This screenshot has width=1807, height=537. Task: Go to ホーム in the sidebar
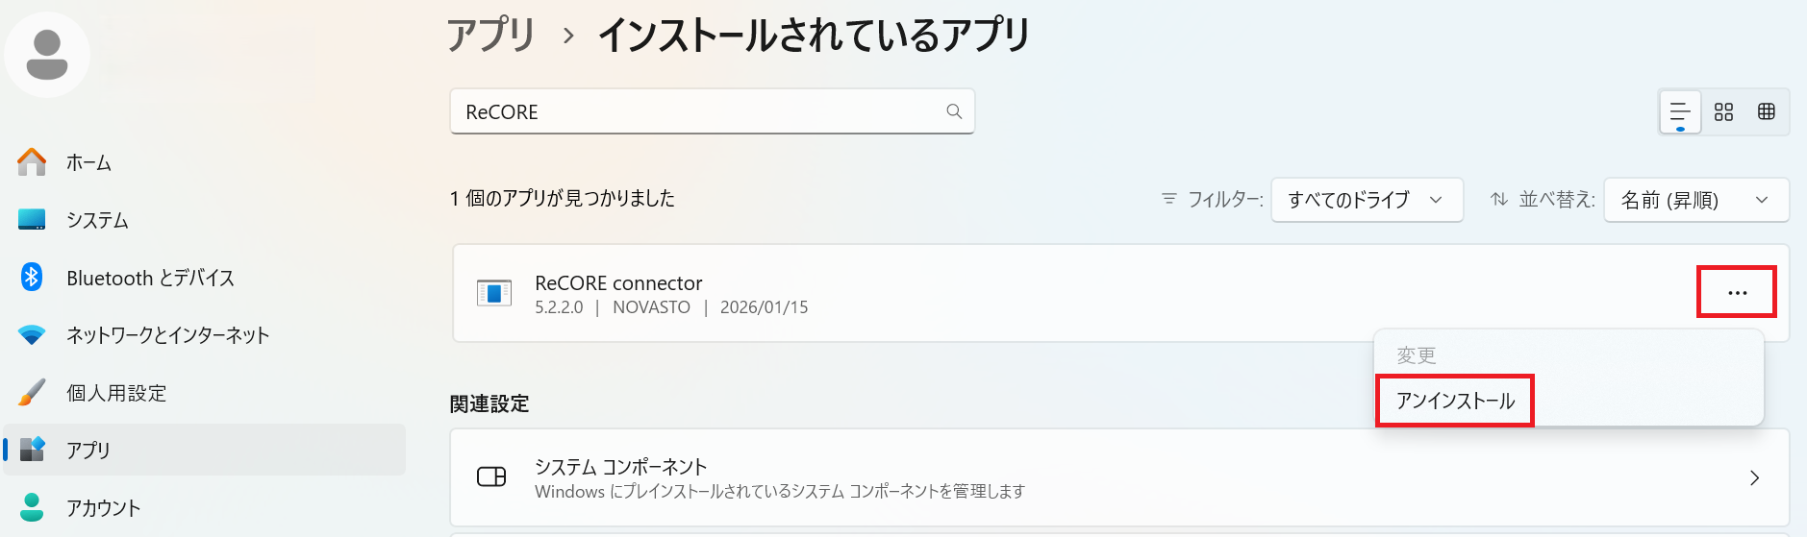point(88,163)
